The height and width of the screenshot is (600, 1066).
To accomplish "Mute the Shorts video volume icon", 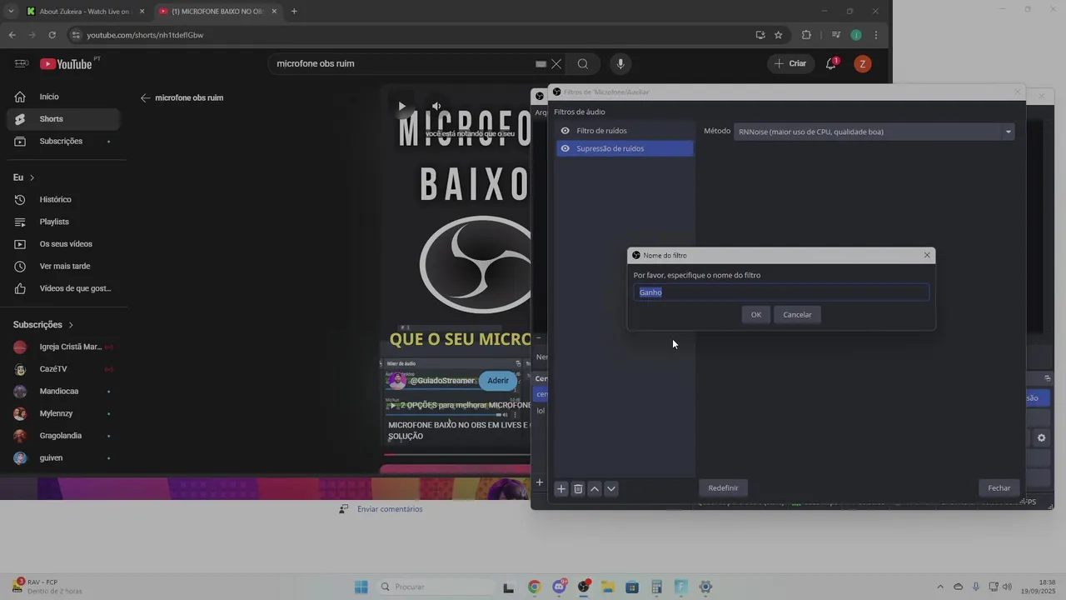I will tap(436, 106).
